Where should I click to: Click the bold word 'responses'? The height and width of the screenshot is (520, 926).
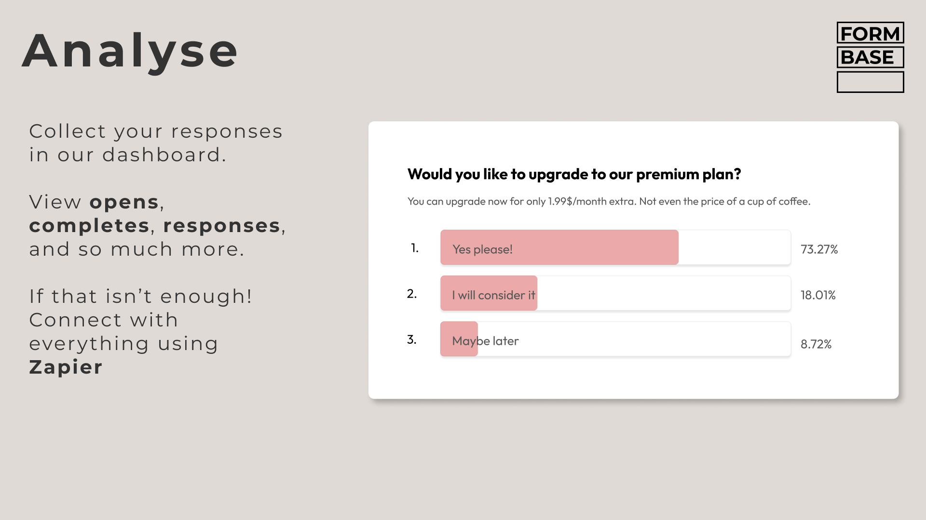click(x=222, y=226)
